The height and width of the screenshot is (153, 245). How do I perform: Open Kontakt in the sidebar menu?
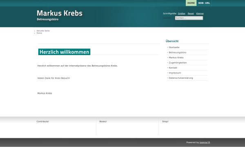173,68
